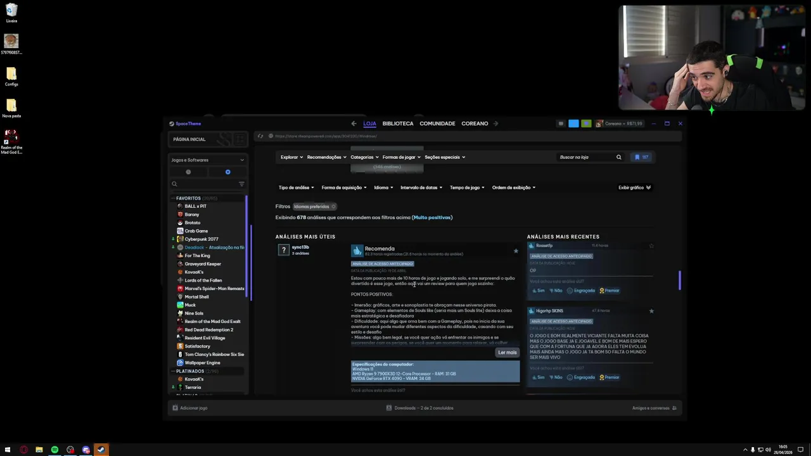Image resolution: width=811 pixels, height=456 pixels.
Task: Open the Categorias dropdown
Action: click(x=365, y=157)
